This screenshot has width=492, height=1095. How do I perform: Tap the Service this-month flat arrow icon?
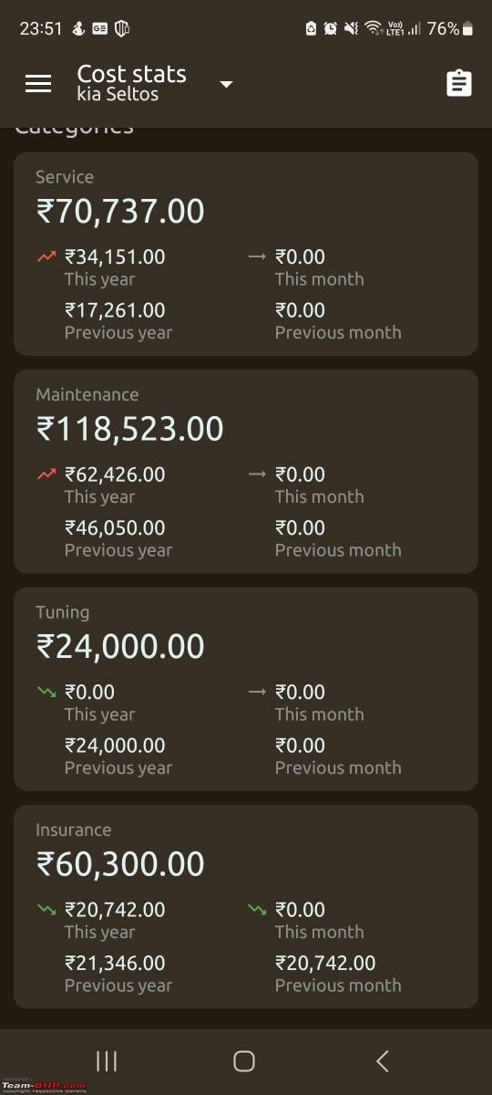pyautogui.click(x=257, y=257)
